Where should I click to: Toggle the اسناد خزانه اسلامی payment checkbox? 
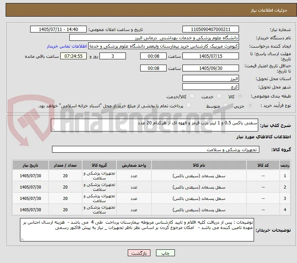(x=189, y=105)
